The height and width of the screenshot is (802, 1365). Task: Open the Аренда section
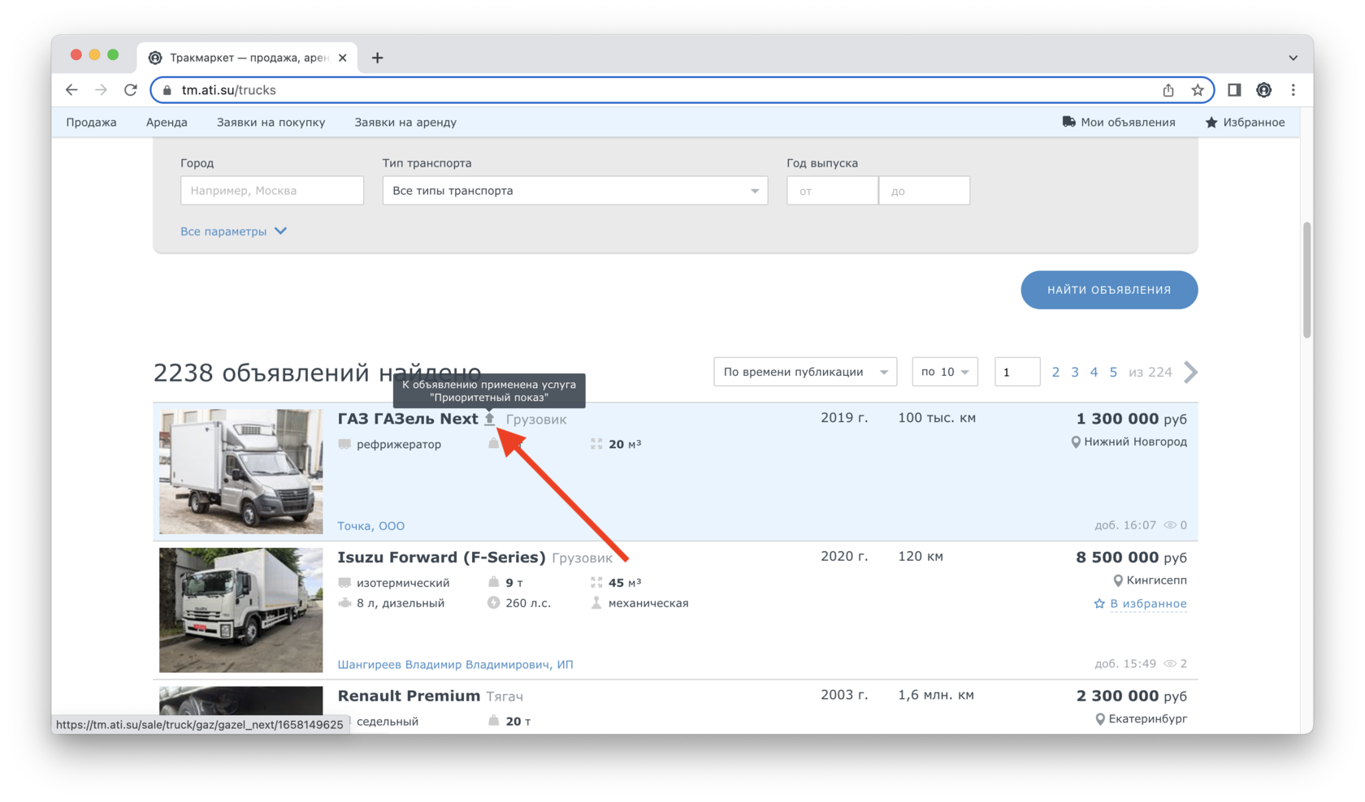pyautogui.click(x=167, y=123)
